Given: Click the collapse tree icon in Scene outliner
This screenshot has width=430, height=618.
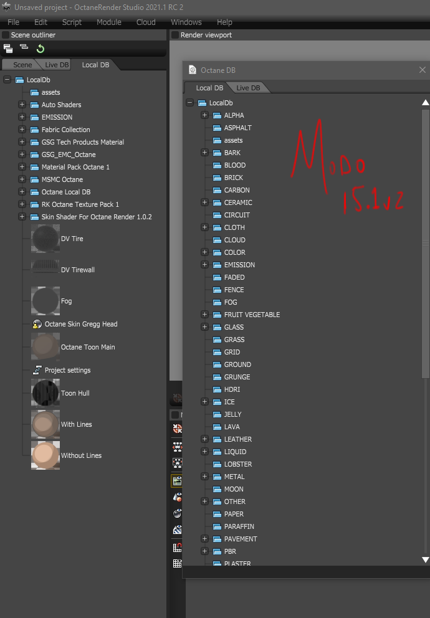Looking at the screenshot, I should coord(24,47).
